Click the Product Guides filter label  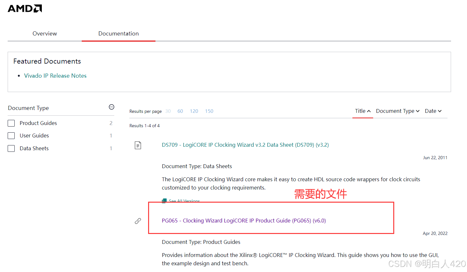[x=38, y=123]
